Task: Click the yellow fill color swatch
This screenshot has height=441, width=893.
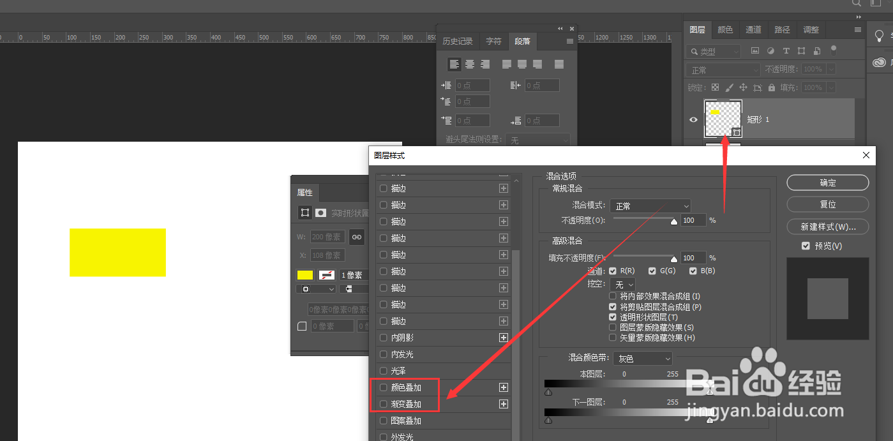Action: point(305,275)
